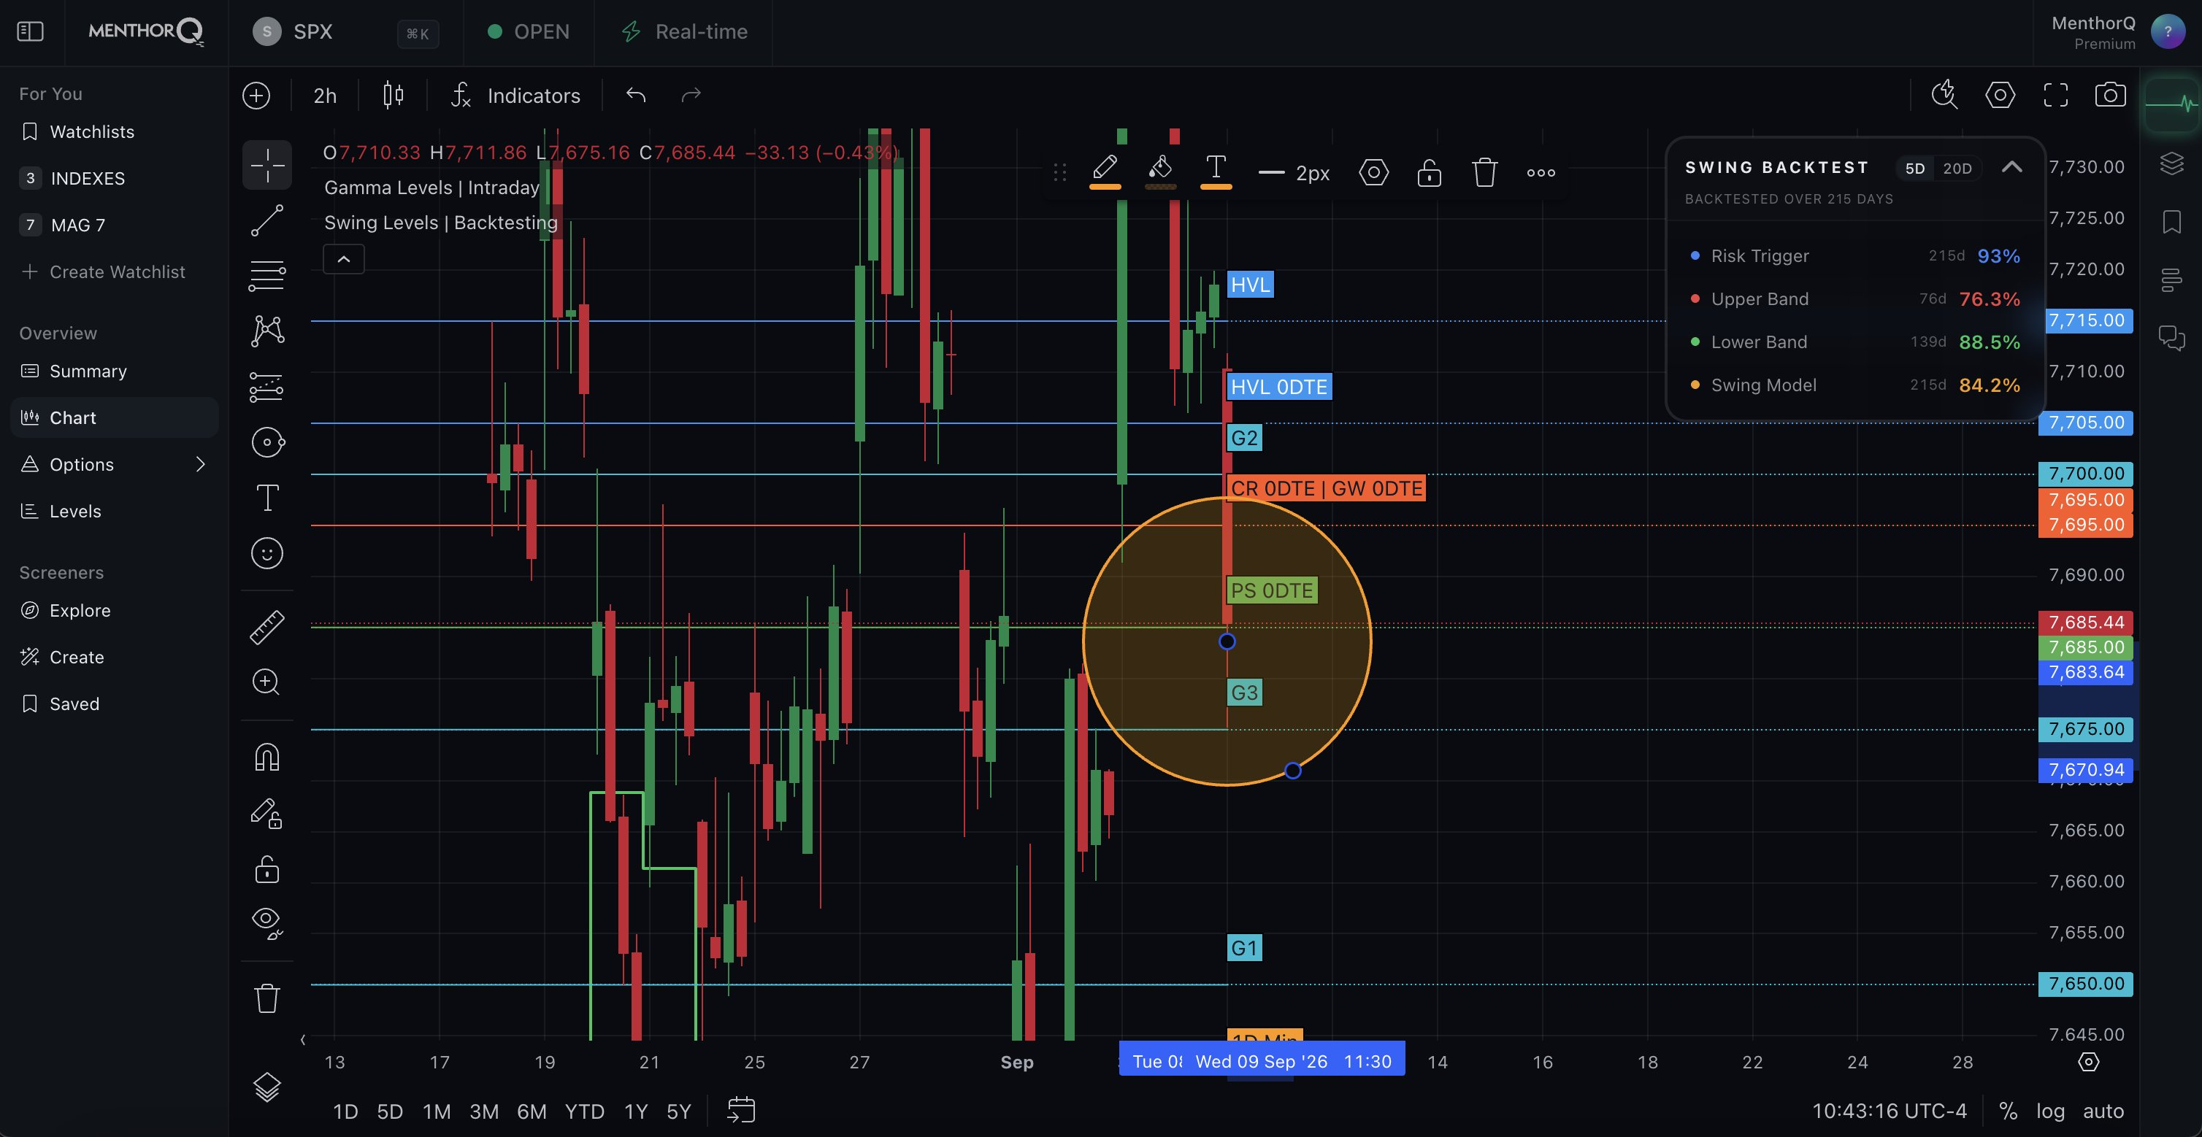
Task: Toggle lock all drawing tools
Action: [x=266, y=870]
